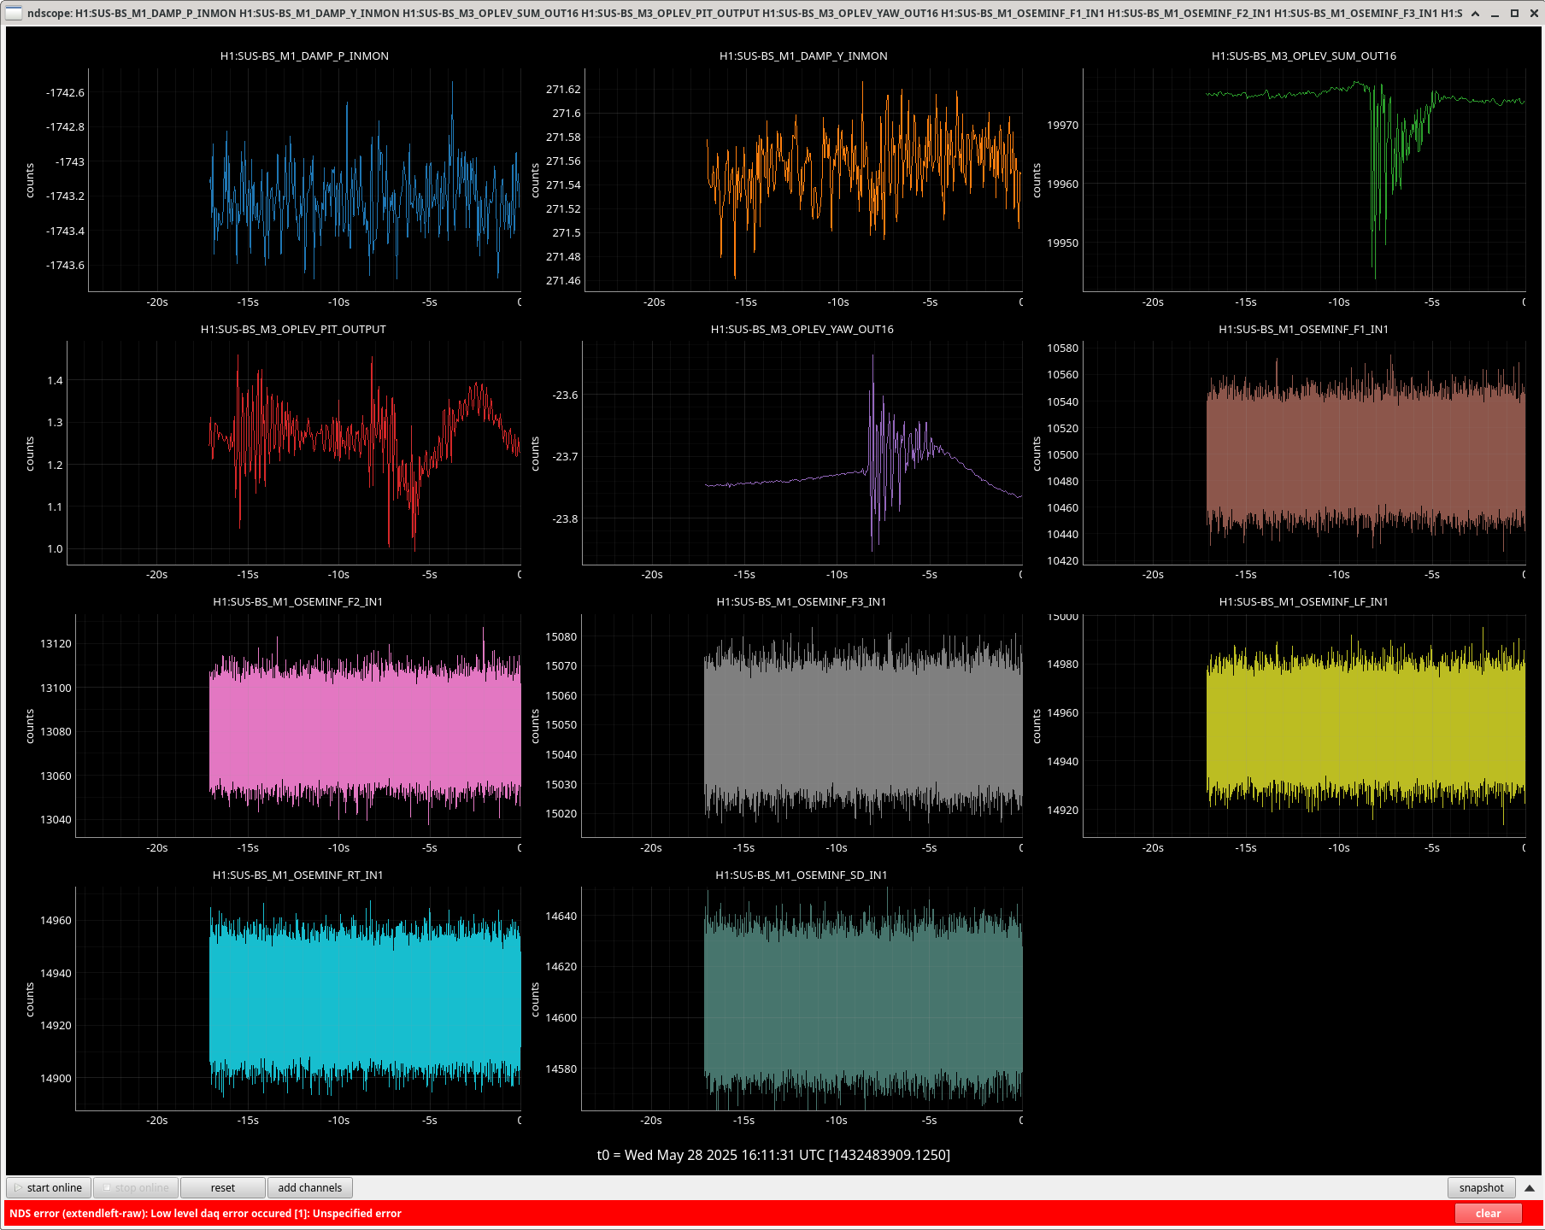Viewport: 1545px width, 1230px height.
Task: Click the 271.56 y-axis tick of DAMP_Y_INMON
Action: click(563, 161)
